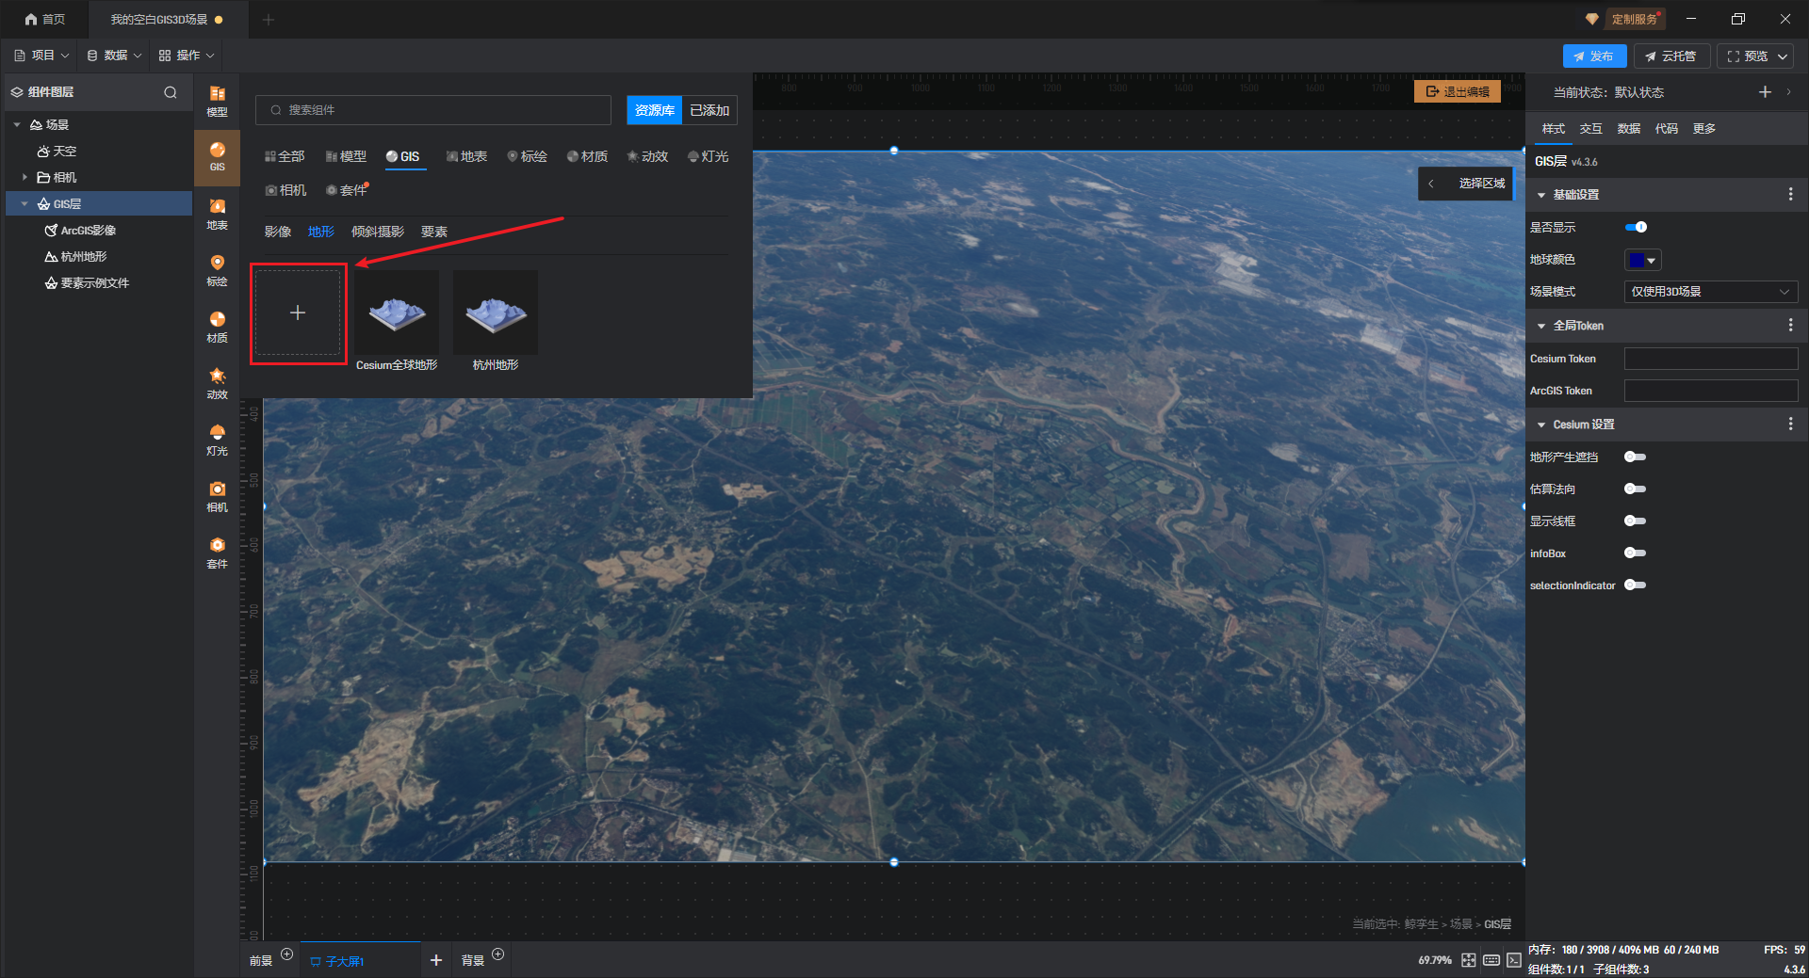Select the 材质 icon in the sidebar
1809x978 pixels.
point(217,326)
